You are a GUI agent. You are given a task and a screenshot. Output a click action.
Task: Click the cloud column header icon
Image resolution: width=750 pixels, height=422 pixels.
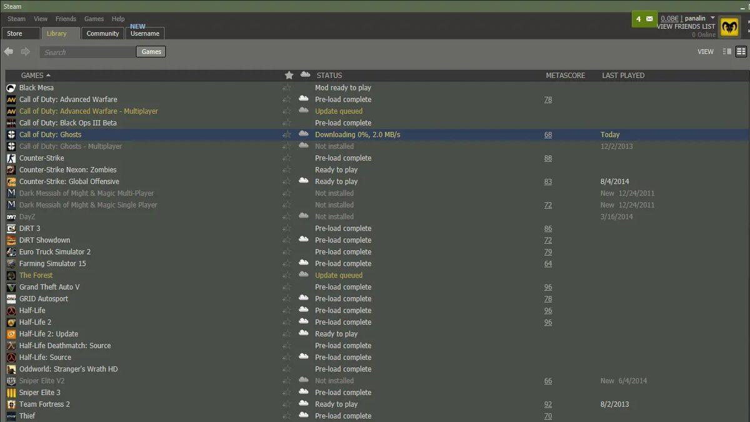coord(304,75)
